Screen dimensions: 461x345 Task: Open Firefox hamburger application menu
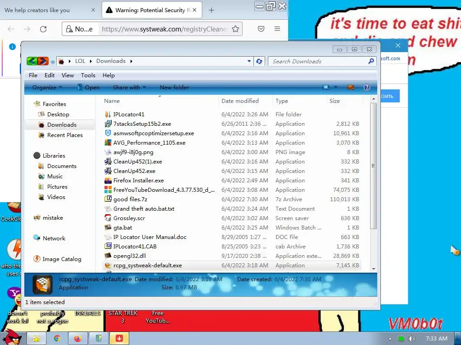[x=277, y=29]
